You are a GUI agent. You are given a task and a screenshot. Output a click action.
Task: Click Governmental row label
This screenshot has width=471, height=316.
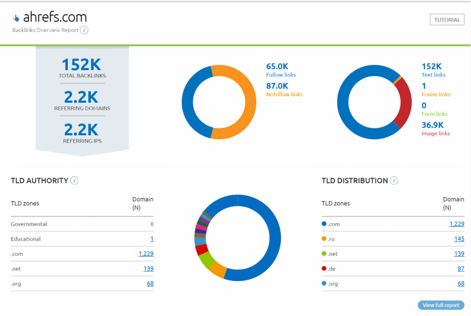(x=29, y=224)
